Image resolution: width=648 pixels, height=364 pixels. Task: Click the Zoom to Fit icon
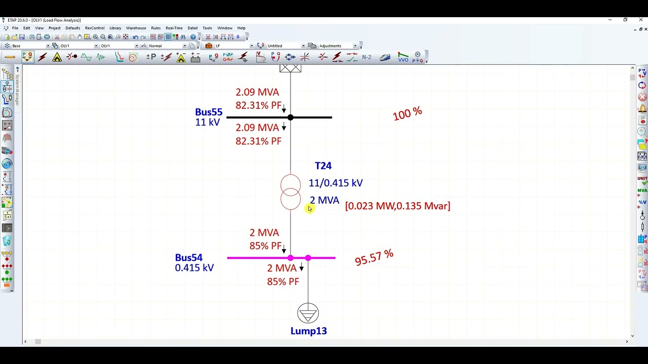pos(126,37)
